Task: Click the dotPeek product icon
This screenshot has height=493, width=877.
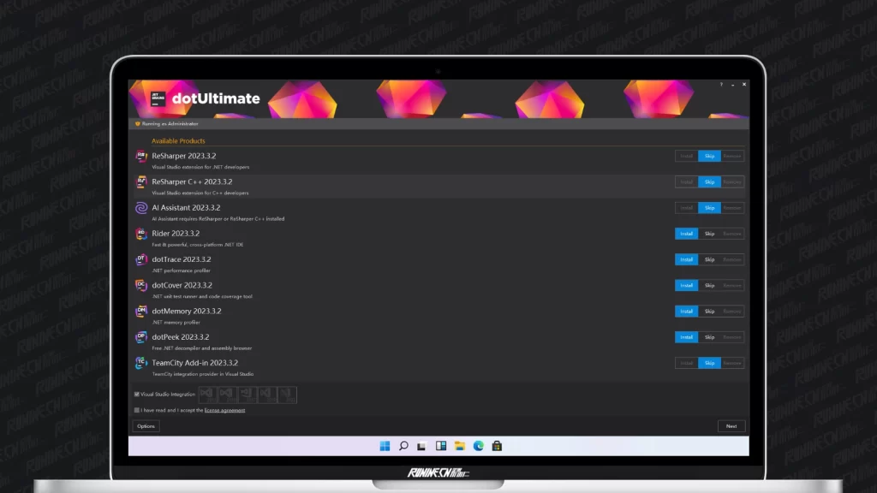Action: [141, 337]
